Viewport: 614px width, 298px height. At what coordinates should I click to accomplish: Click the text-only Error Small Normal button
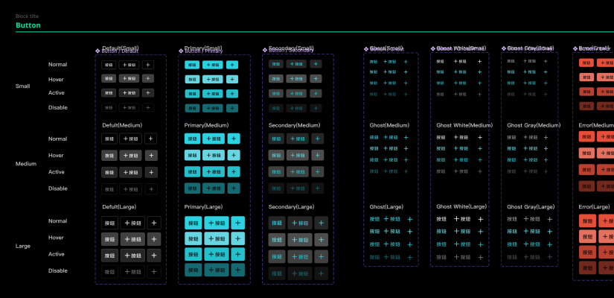pyautogui.click(x=586, y=63)
